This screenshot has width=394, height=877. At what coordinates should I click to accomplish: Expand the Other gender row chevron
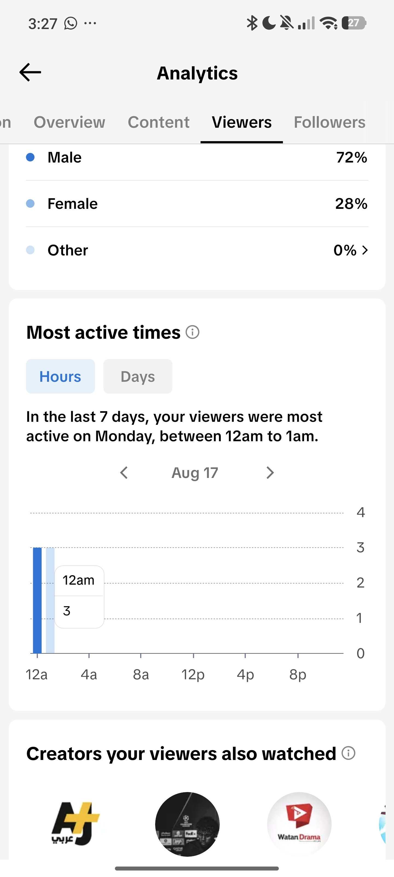click(365, 250)
